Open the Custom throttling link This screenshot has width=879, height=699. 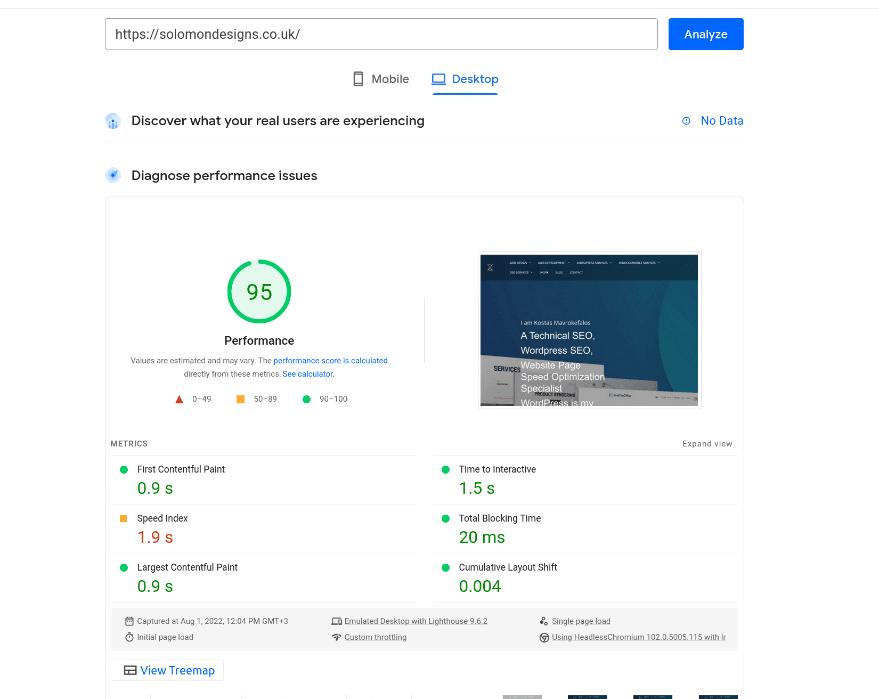(x=376, y=637)
